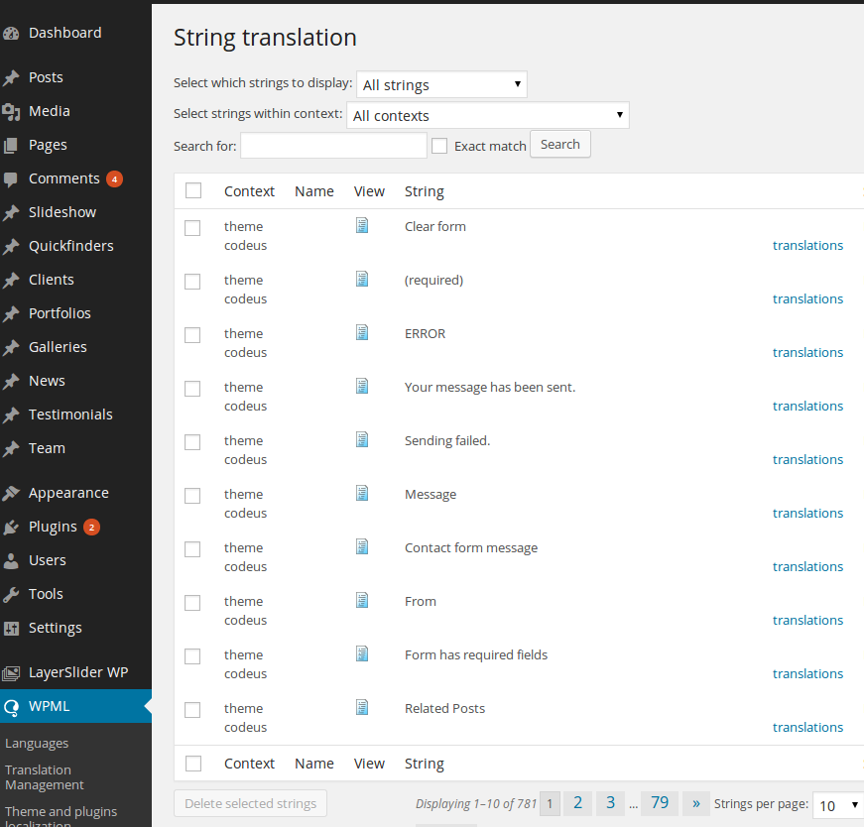Click the Media library icon
The height and width of the screenshot is (827, 864).
(11, 112)
